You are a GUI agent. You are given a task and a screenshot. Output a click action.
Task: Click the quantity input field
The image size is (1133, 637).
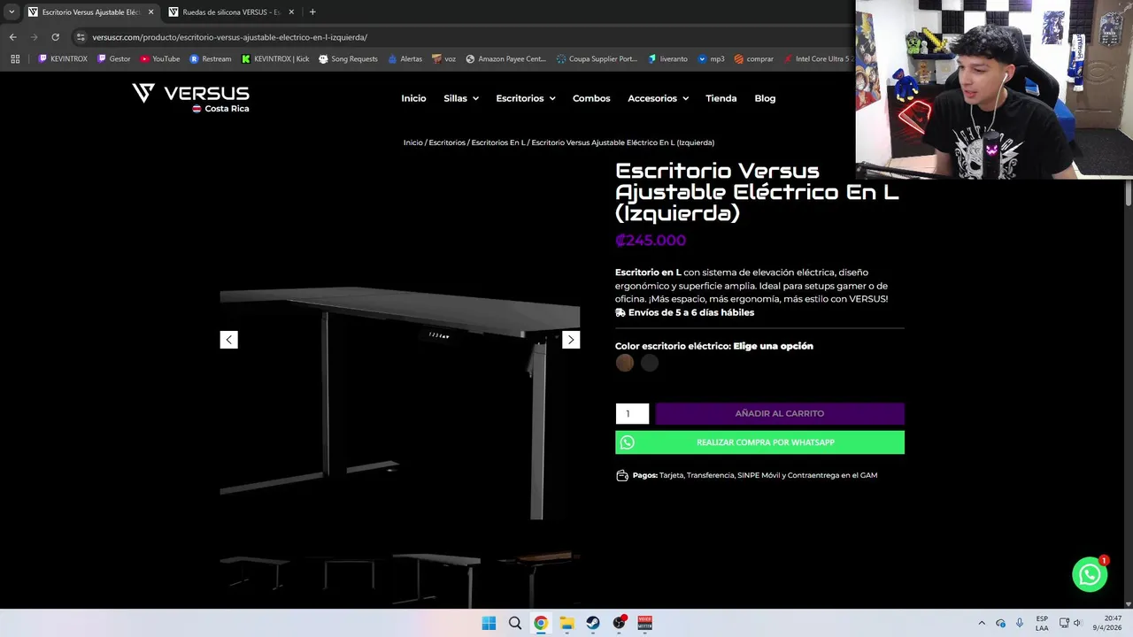(632, 413)
